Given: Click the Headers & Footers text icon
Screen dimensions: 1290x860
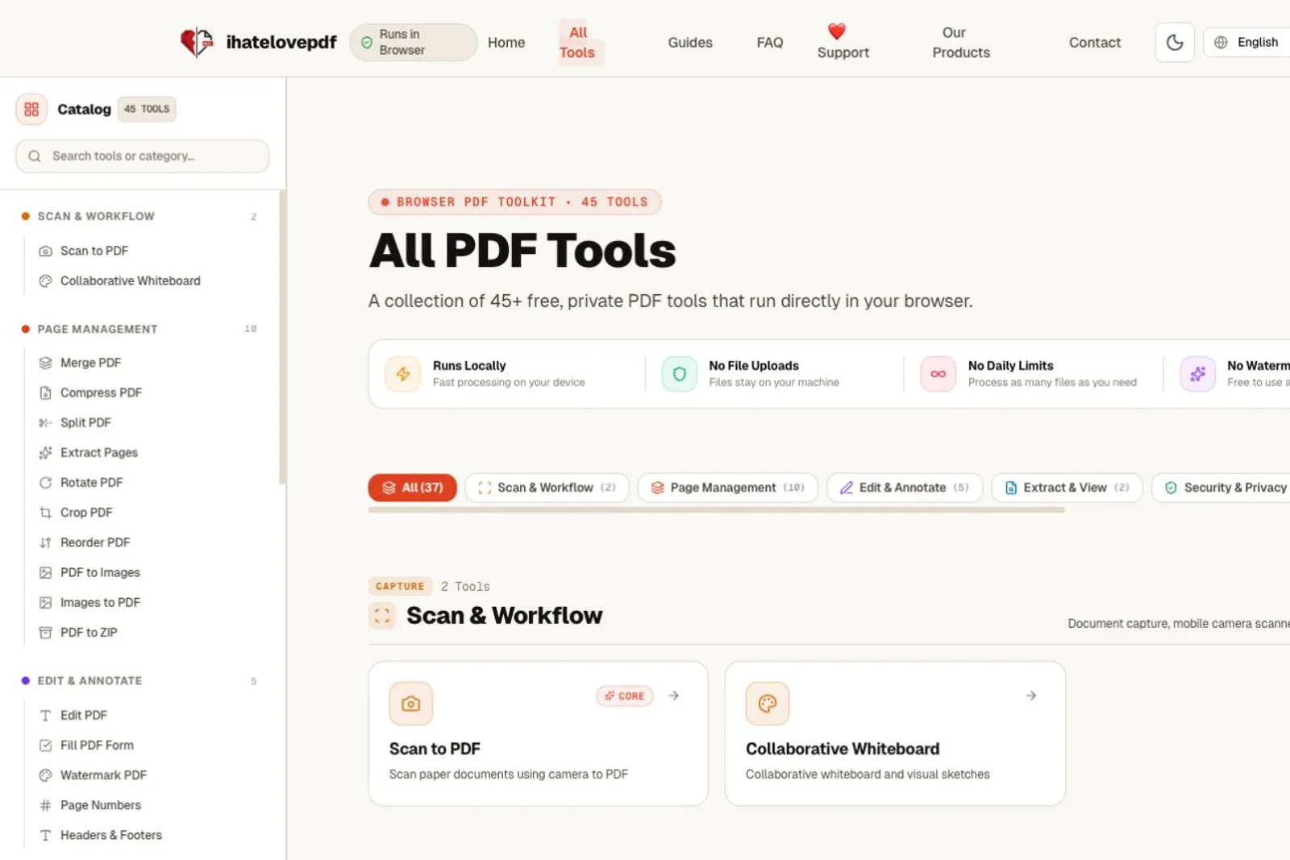Looking at the screenshot, I should [x=45, y=835].
